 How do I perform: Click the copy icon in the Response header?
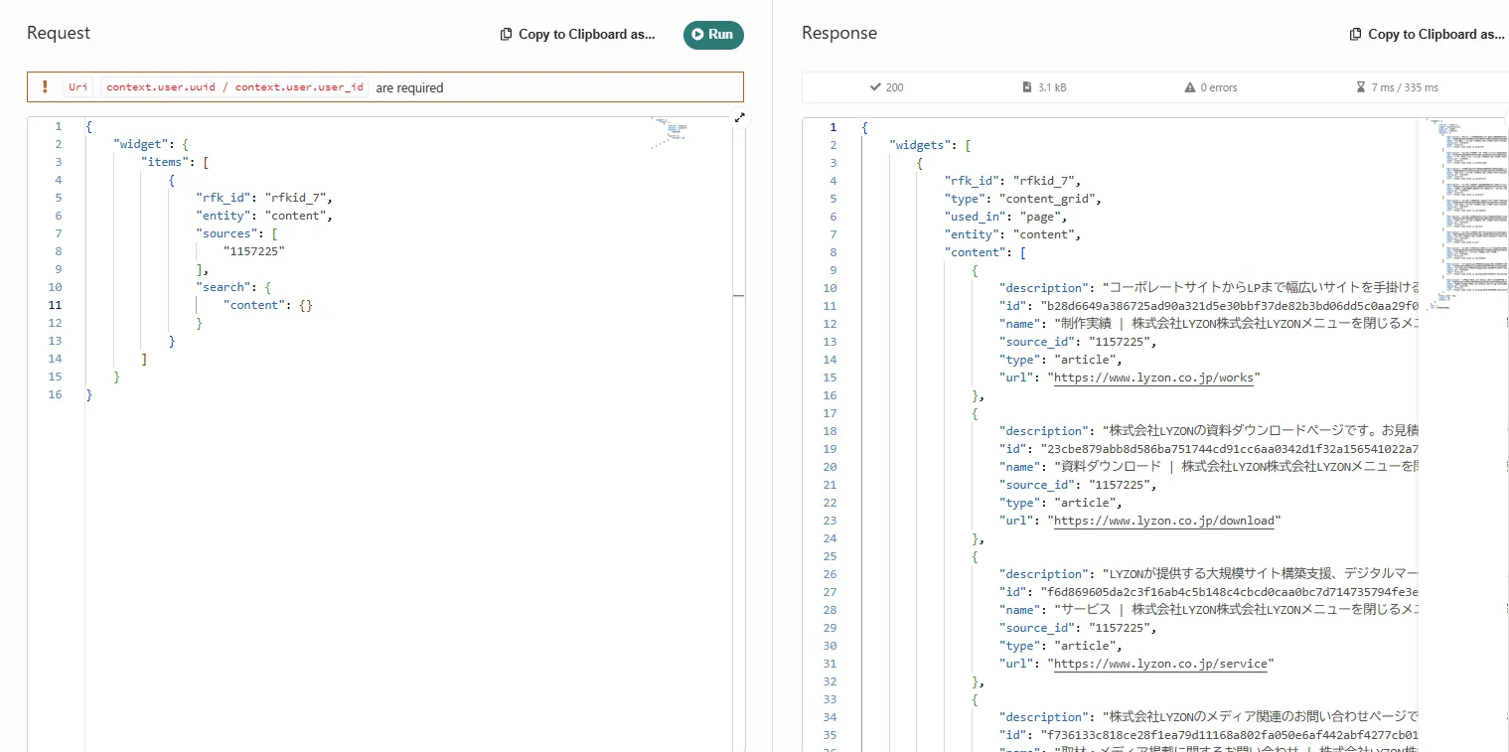tap(1355, 34)
